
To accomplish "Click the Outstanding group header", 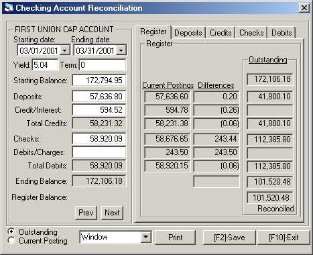I will (268, 60).
